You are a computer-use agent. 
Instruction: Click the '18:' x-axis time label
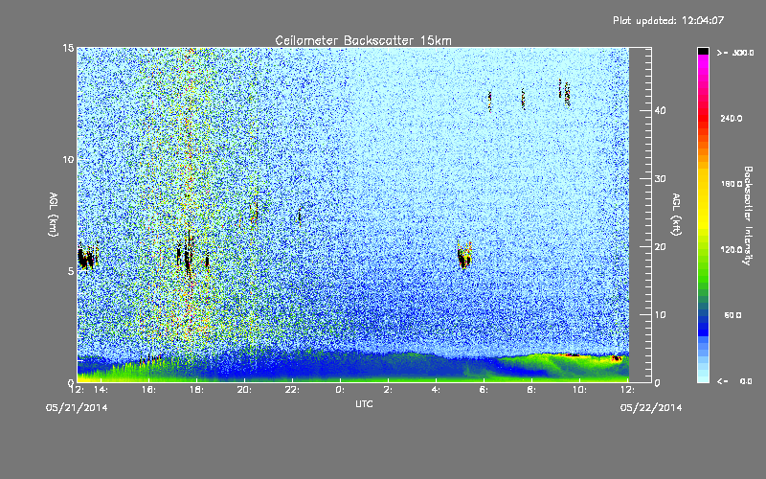[197, 390]
